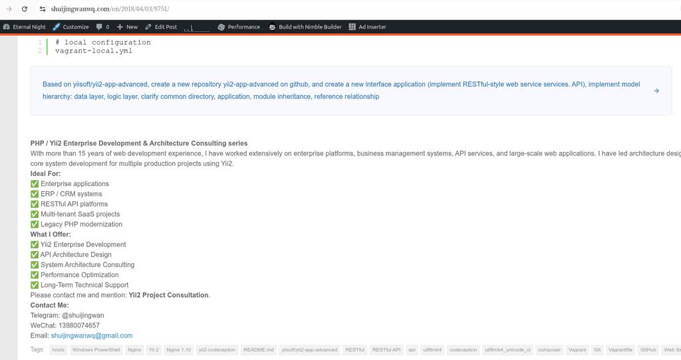Click Build with Nimble Builder
This screenshot has width=681, height=360.
[x=305, y=27]
